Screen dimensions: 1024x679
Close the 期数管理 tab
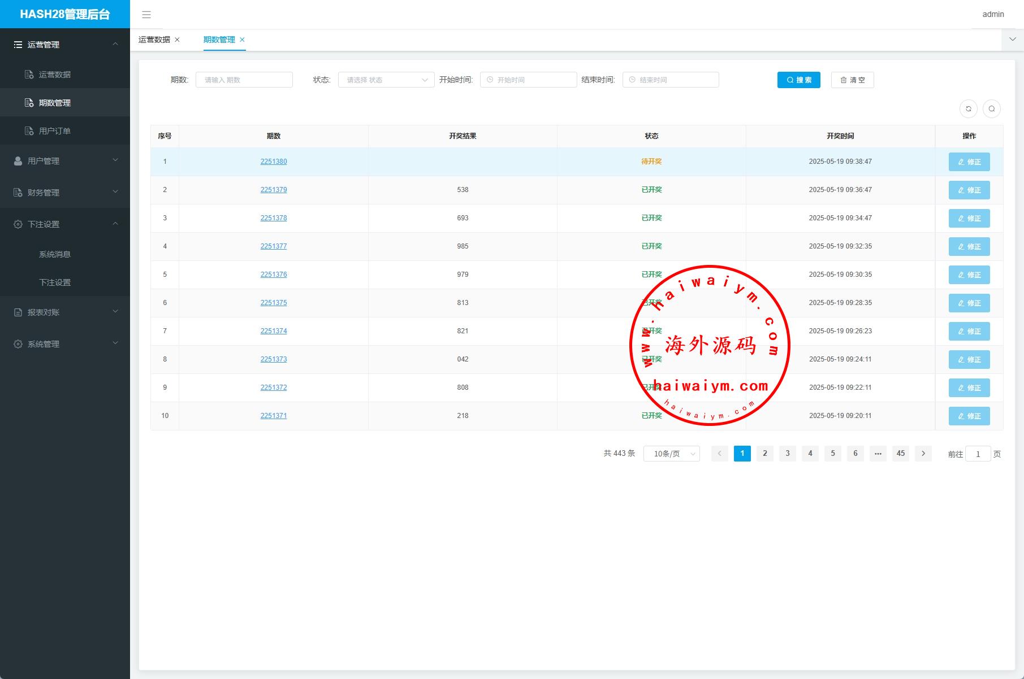(x=243, y=40)
